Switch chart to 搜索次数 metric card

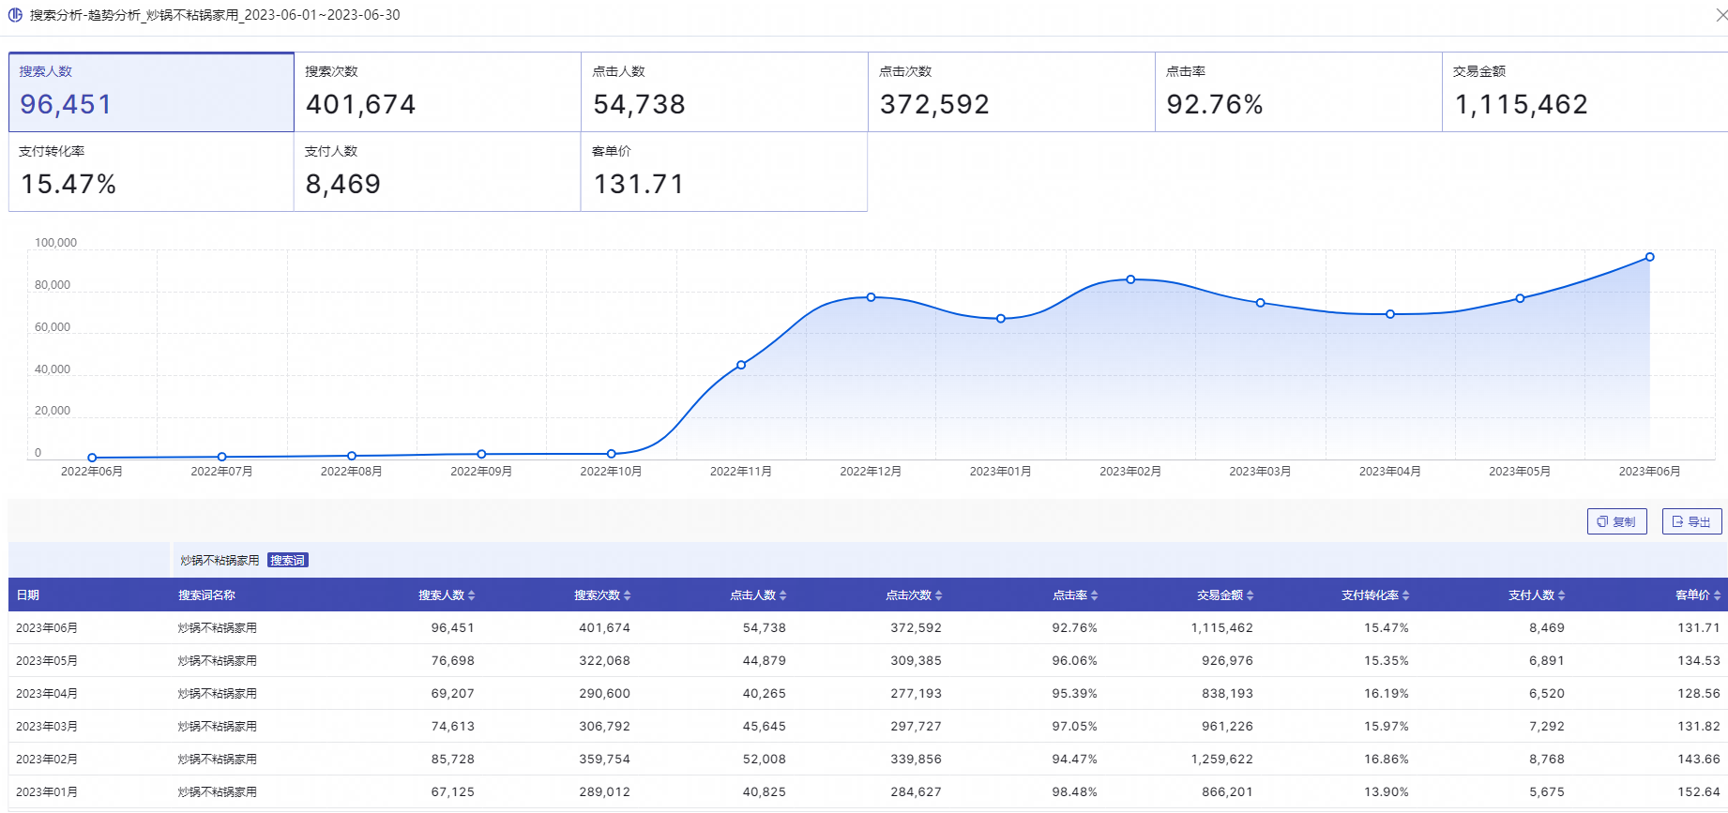(x=437, y=92)
